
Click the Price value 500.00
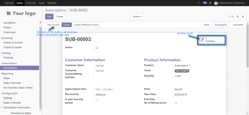click(x=178, y=89)
